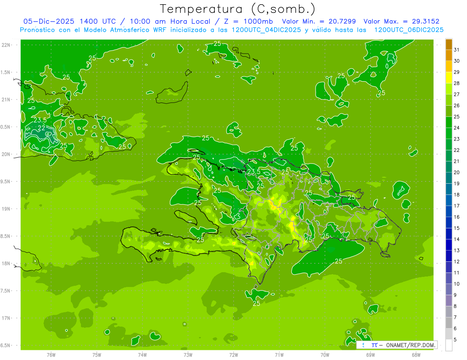Screen dimensions: 467x360
Task: Click the 23.5 contour label on northern Hispaniola
Action: [254, 172]
